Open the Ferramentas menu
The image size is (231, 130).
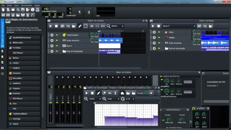[26, 5]
